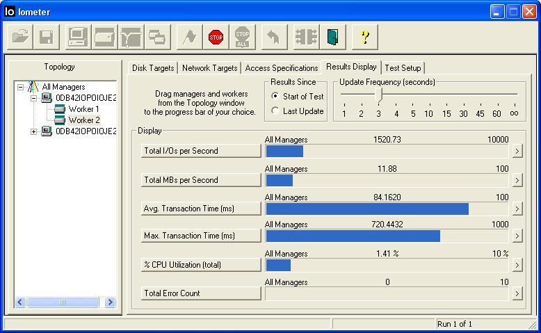Open test configuration file icon
The height and width of the screenshot is (333, 541).
tap(20, 37)
